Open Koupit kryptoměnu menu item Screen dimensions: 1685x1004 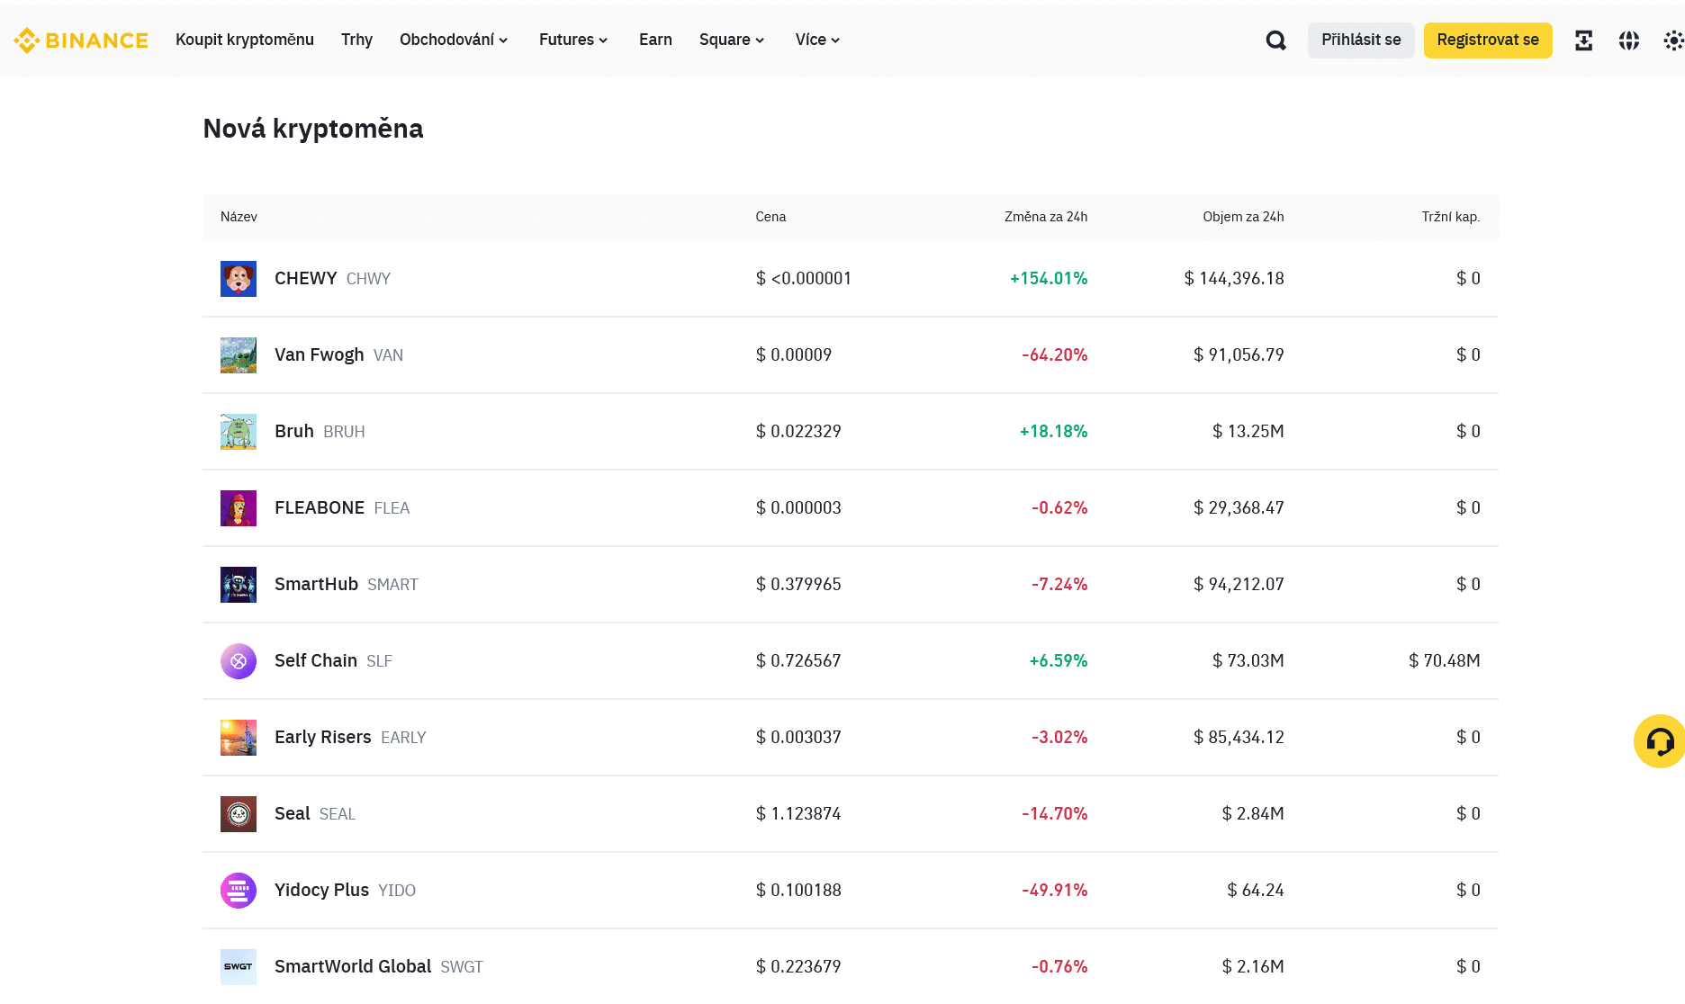coord(245,40)
